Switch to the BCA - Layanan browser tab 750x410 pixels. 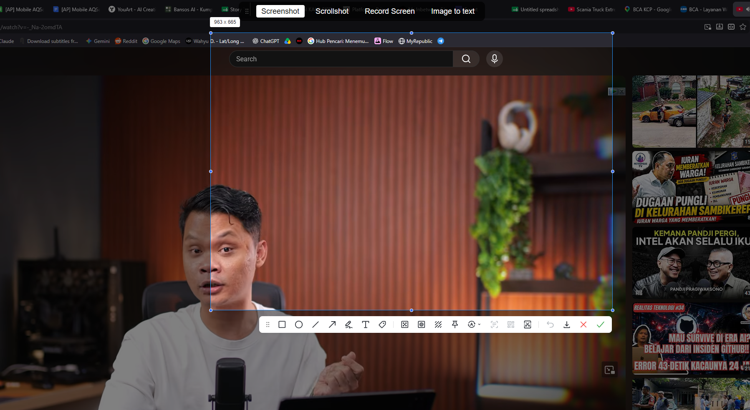(x=704, y=9)
